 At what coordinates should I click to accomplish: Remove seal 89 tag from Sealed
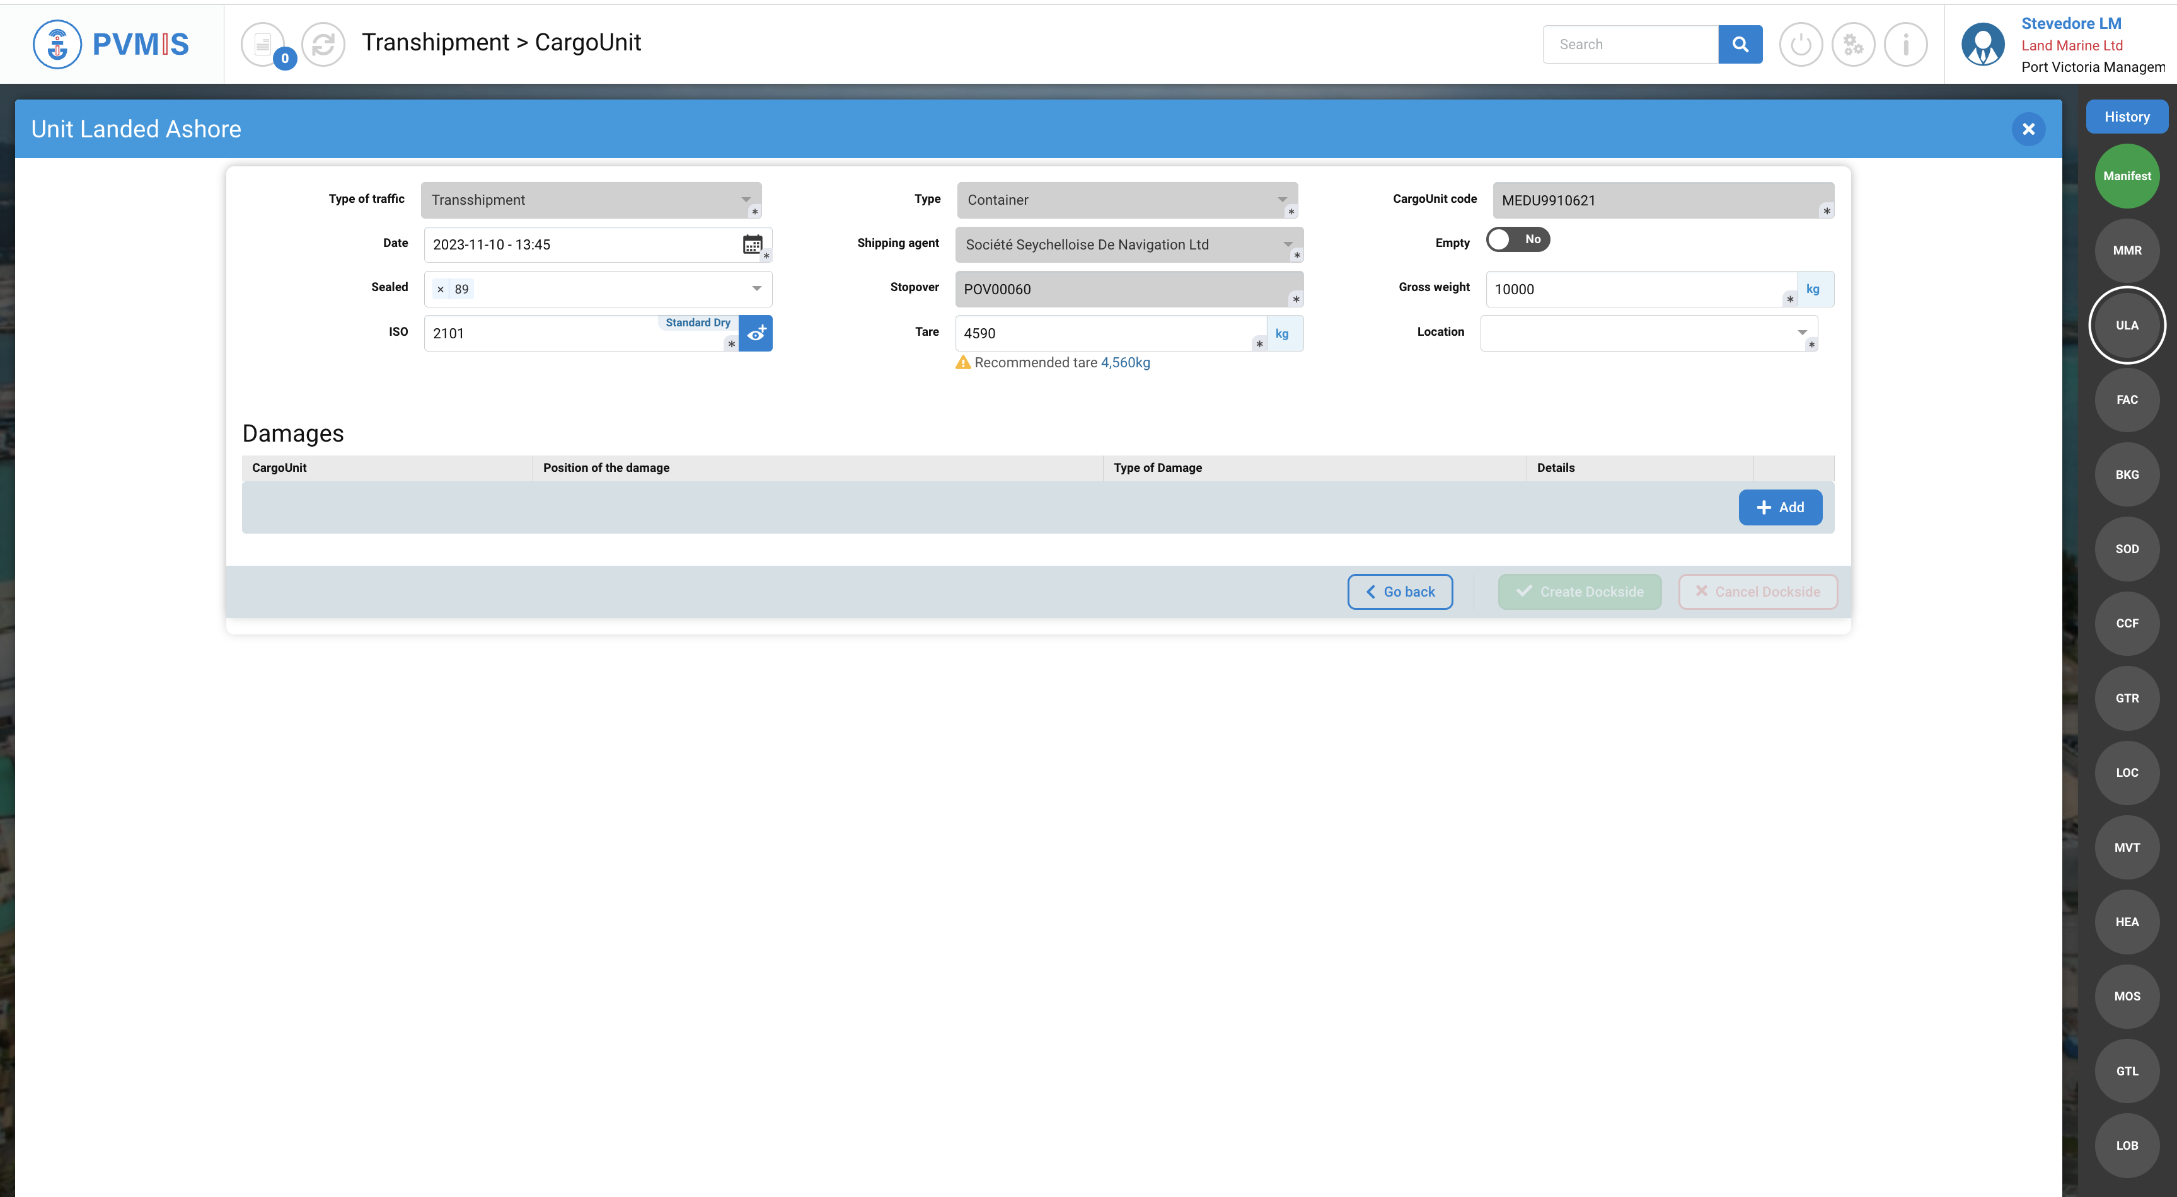[441, 289]
